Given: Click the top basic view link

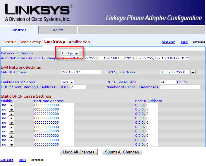Looking at the screenshot, I should click(x=184, y=42).
